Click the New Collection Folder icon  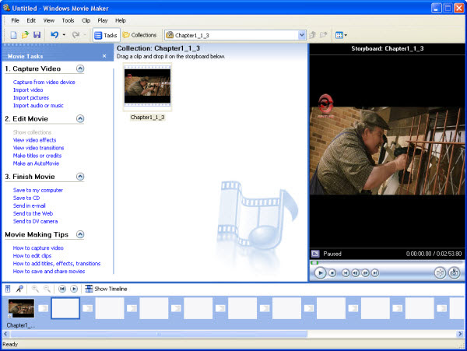324,35
